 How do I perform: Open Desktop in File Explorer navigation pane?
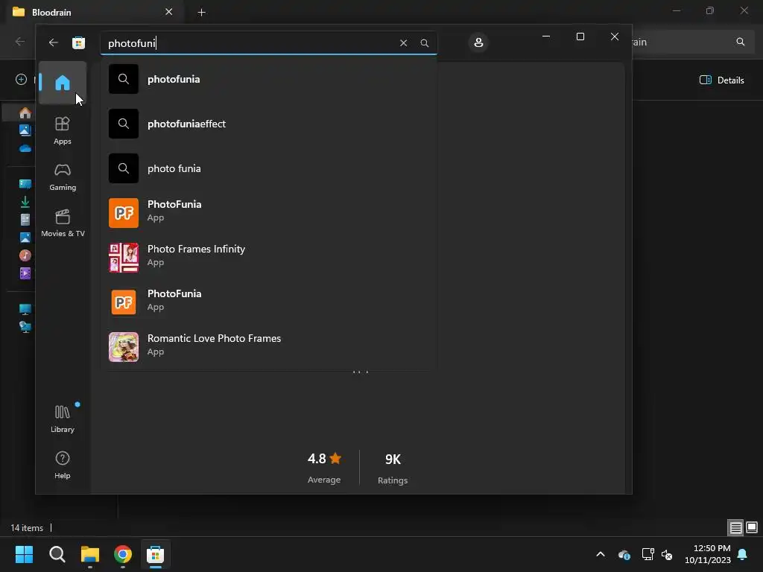[x=25, y=184]
